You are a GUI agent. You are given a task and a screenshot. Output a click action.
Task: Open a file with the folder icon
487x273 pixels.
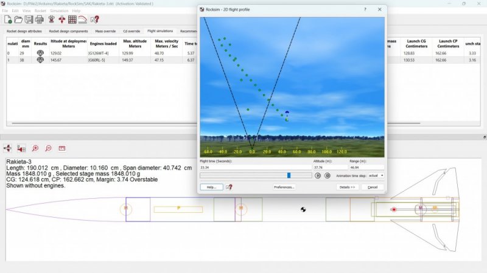[x=18, y=19]
